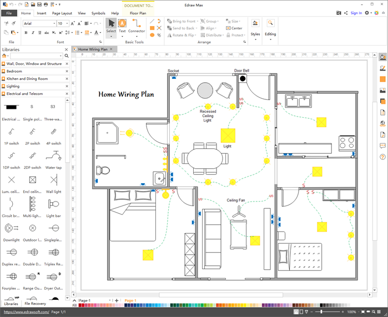Open the Styles gallery
This screenshot has height=317, width=388.
(x=255, y=27)
